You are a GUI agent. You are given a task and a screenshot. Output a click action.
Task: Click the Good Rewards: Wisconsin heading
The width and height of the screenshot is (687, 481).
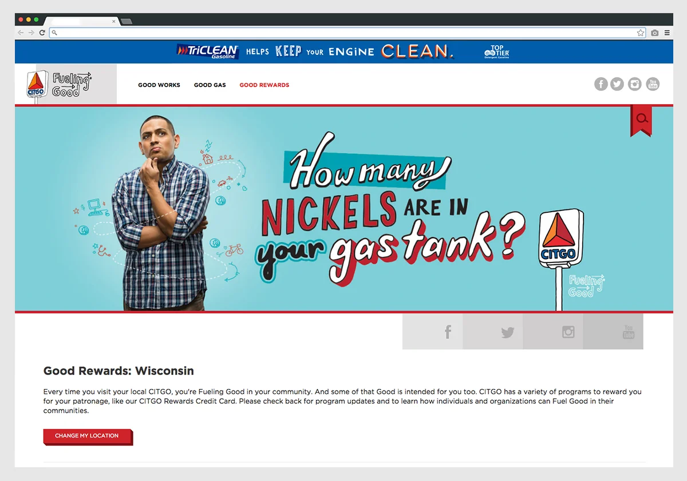point(119,371)
